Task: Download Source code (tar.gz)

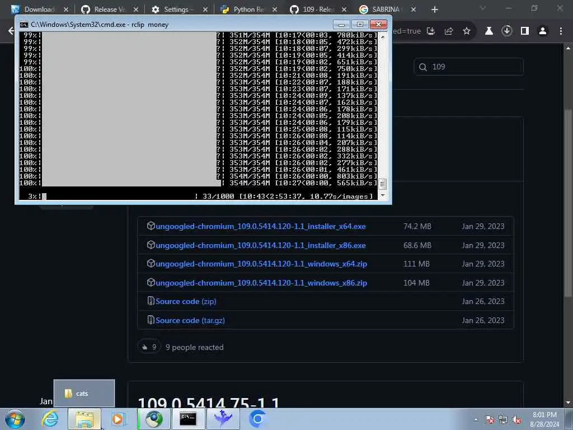Action: pos(190,320)
